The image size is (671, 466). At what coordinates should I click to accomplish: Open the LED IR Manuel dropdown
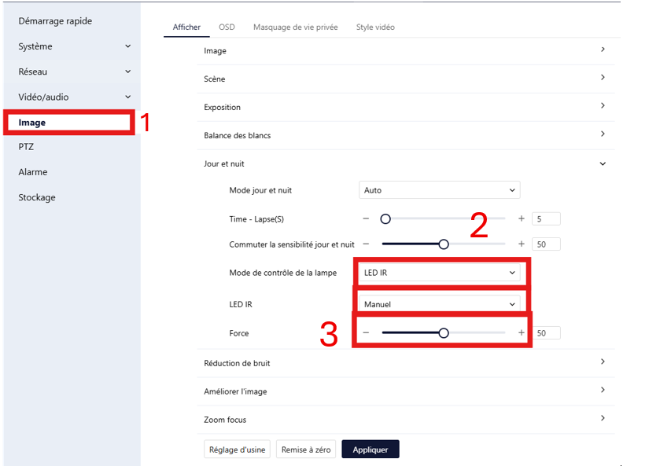[440, 304]
